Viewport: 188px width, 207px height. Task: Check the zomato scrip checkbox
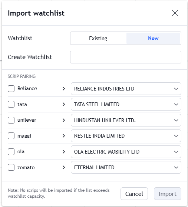11,167
